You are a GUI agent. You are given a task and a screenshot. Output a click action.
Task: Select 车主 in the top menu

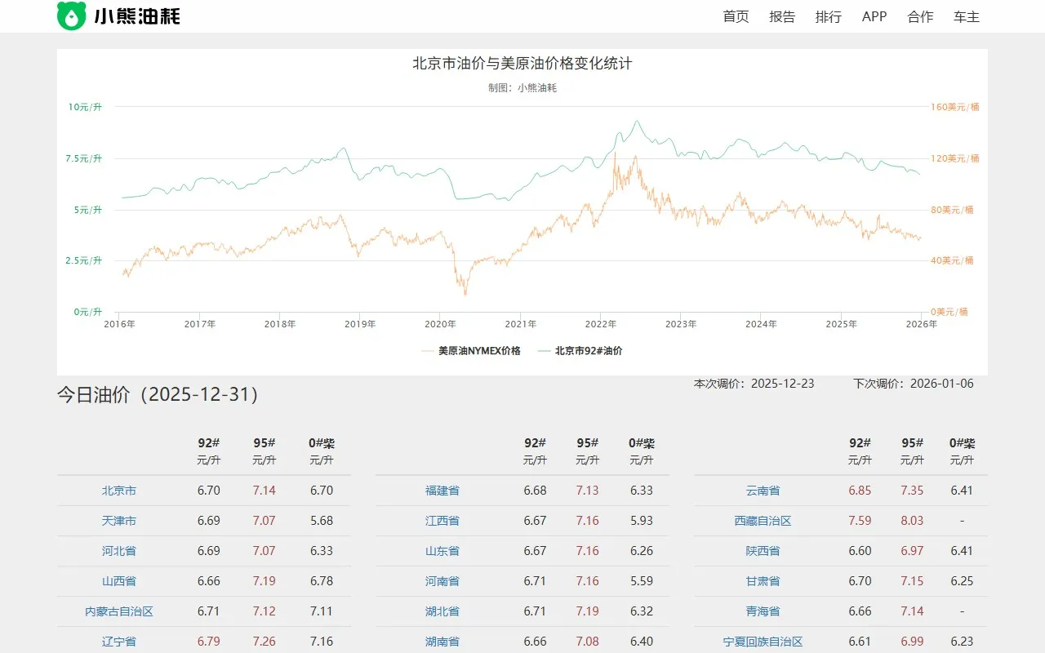point(965,16)
